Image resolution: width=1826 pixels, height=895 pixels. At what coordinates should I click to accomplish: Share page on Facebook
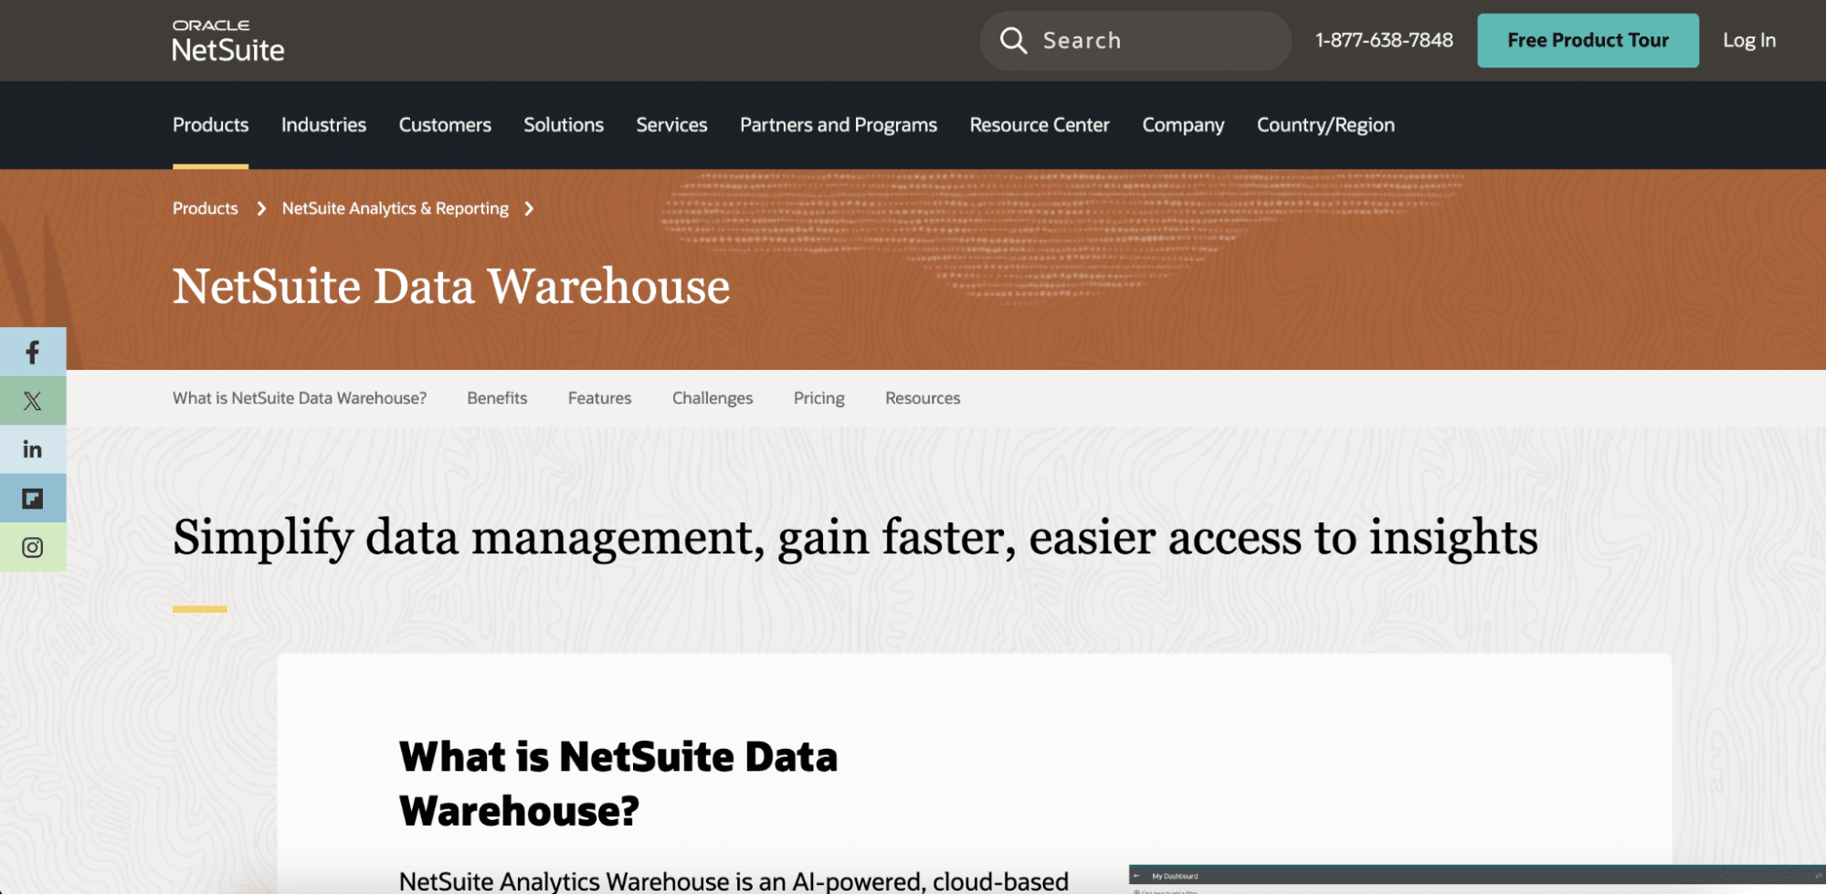(33, 352)
